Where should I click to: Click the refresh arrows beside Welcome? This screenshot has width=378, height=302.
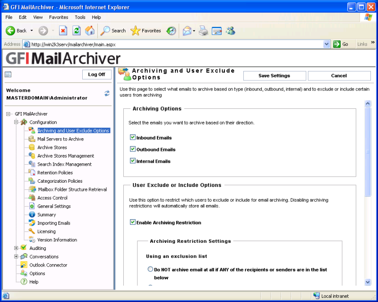[107, 93]
